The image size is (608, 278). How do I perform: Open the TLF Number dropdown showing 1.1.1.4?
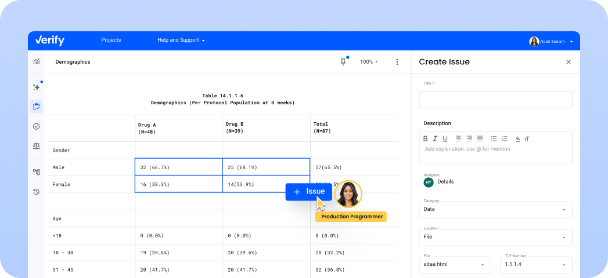536,265
